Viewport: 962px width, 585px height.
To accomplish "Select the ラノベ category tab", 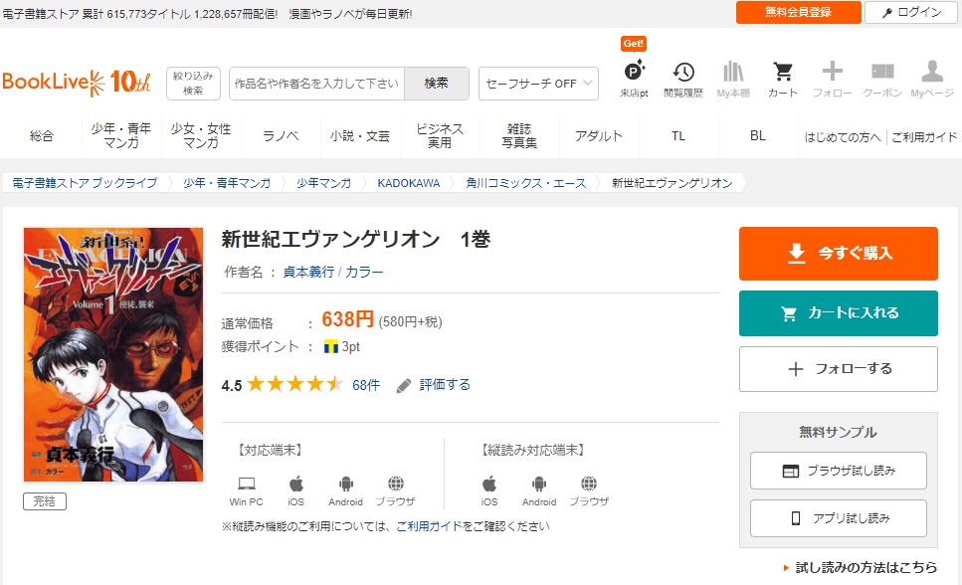I will pos(281,136).
